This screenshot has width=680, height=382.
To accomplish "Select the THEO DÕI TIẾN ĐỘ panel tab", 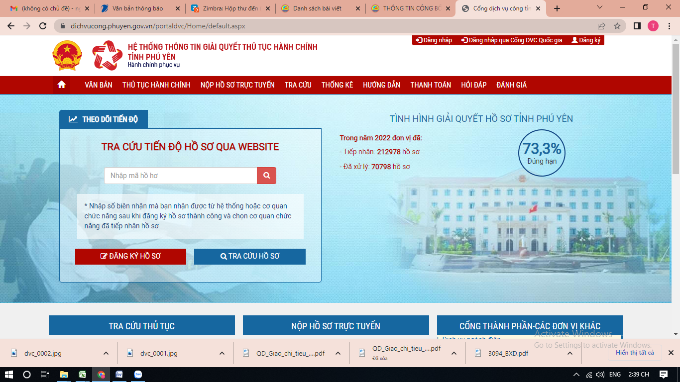I will [104, 119].
